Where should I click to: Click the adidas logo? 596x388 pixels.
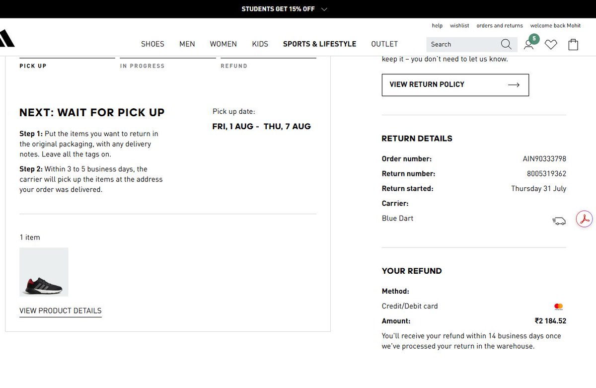click(6, 39)
